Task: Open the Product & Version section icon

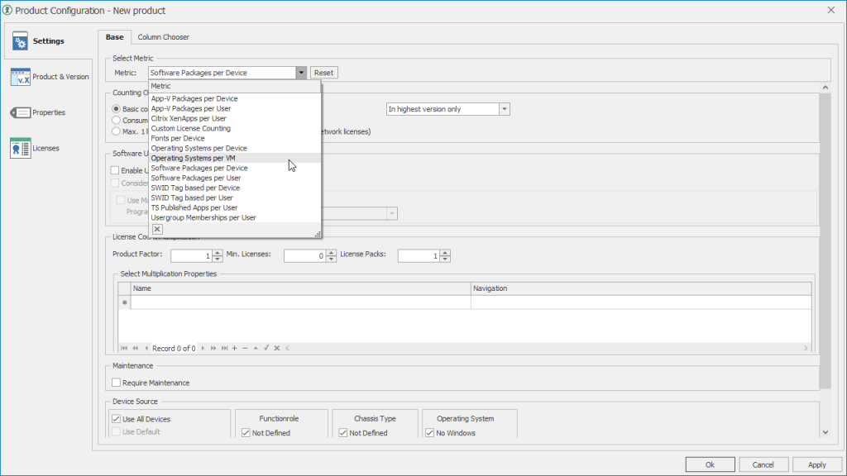Action: (x=21, y=77)
